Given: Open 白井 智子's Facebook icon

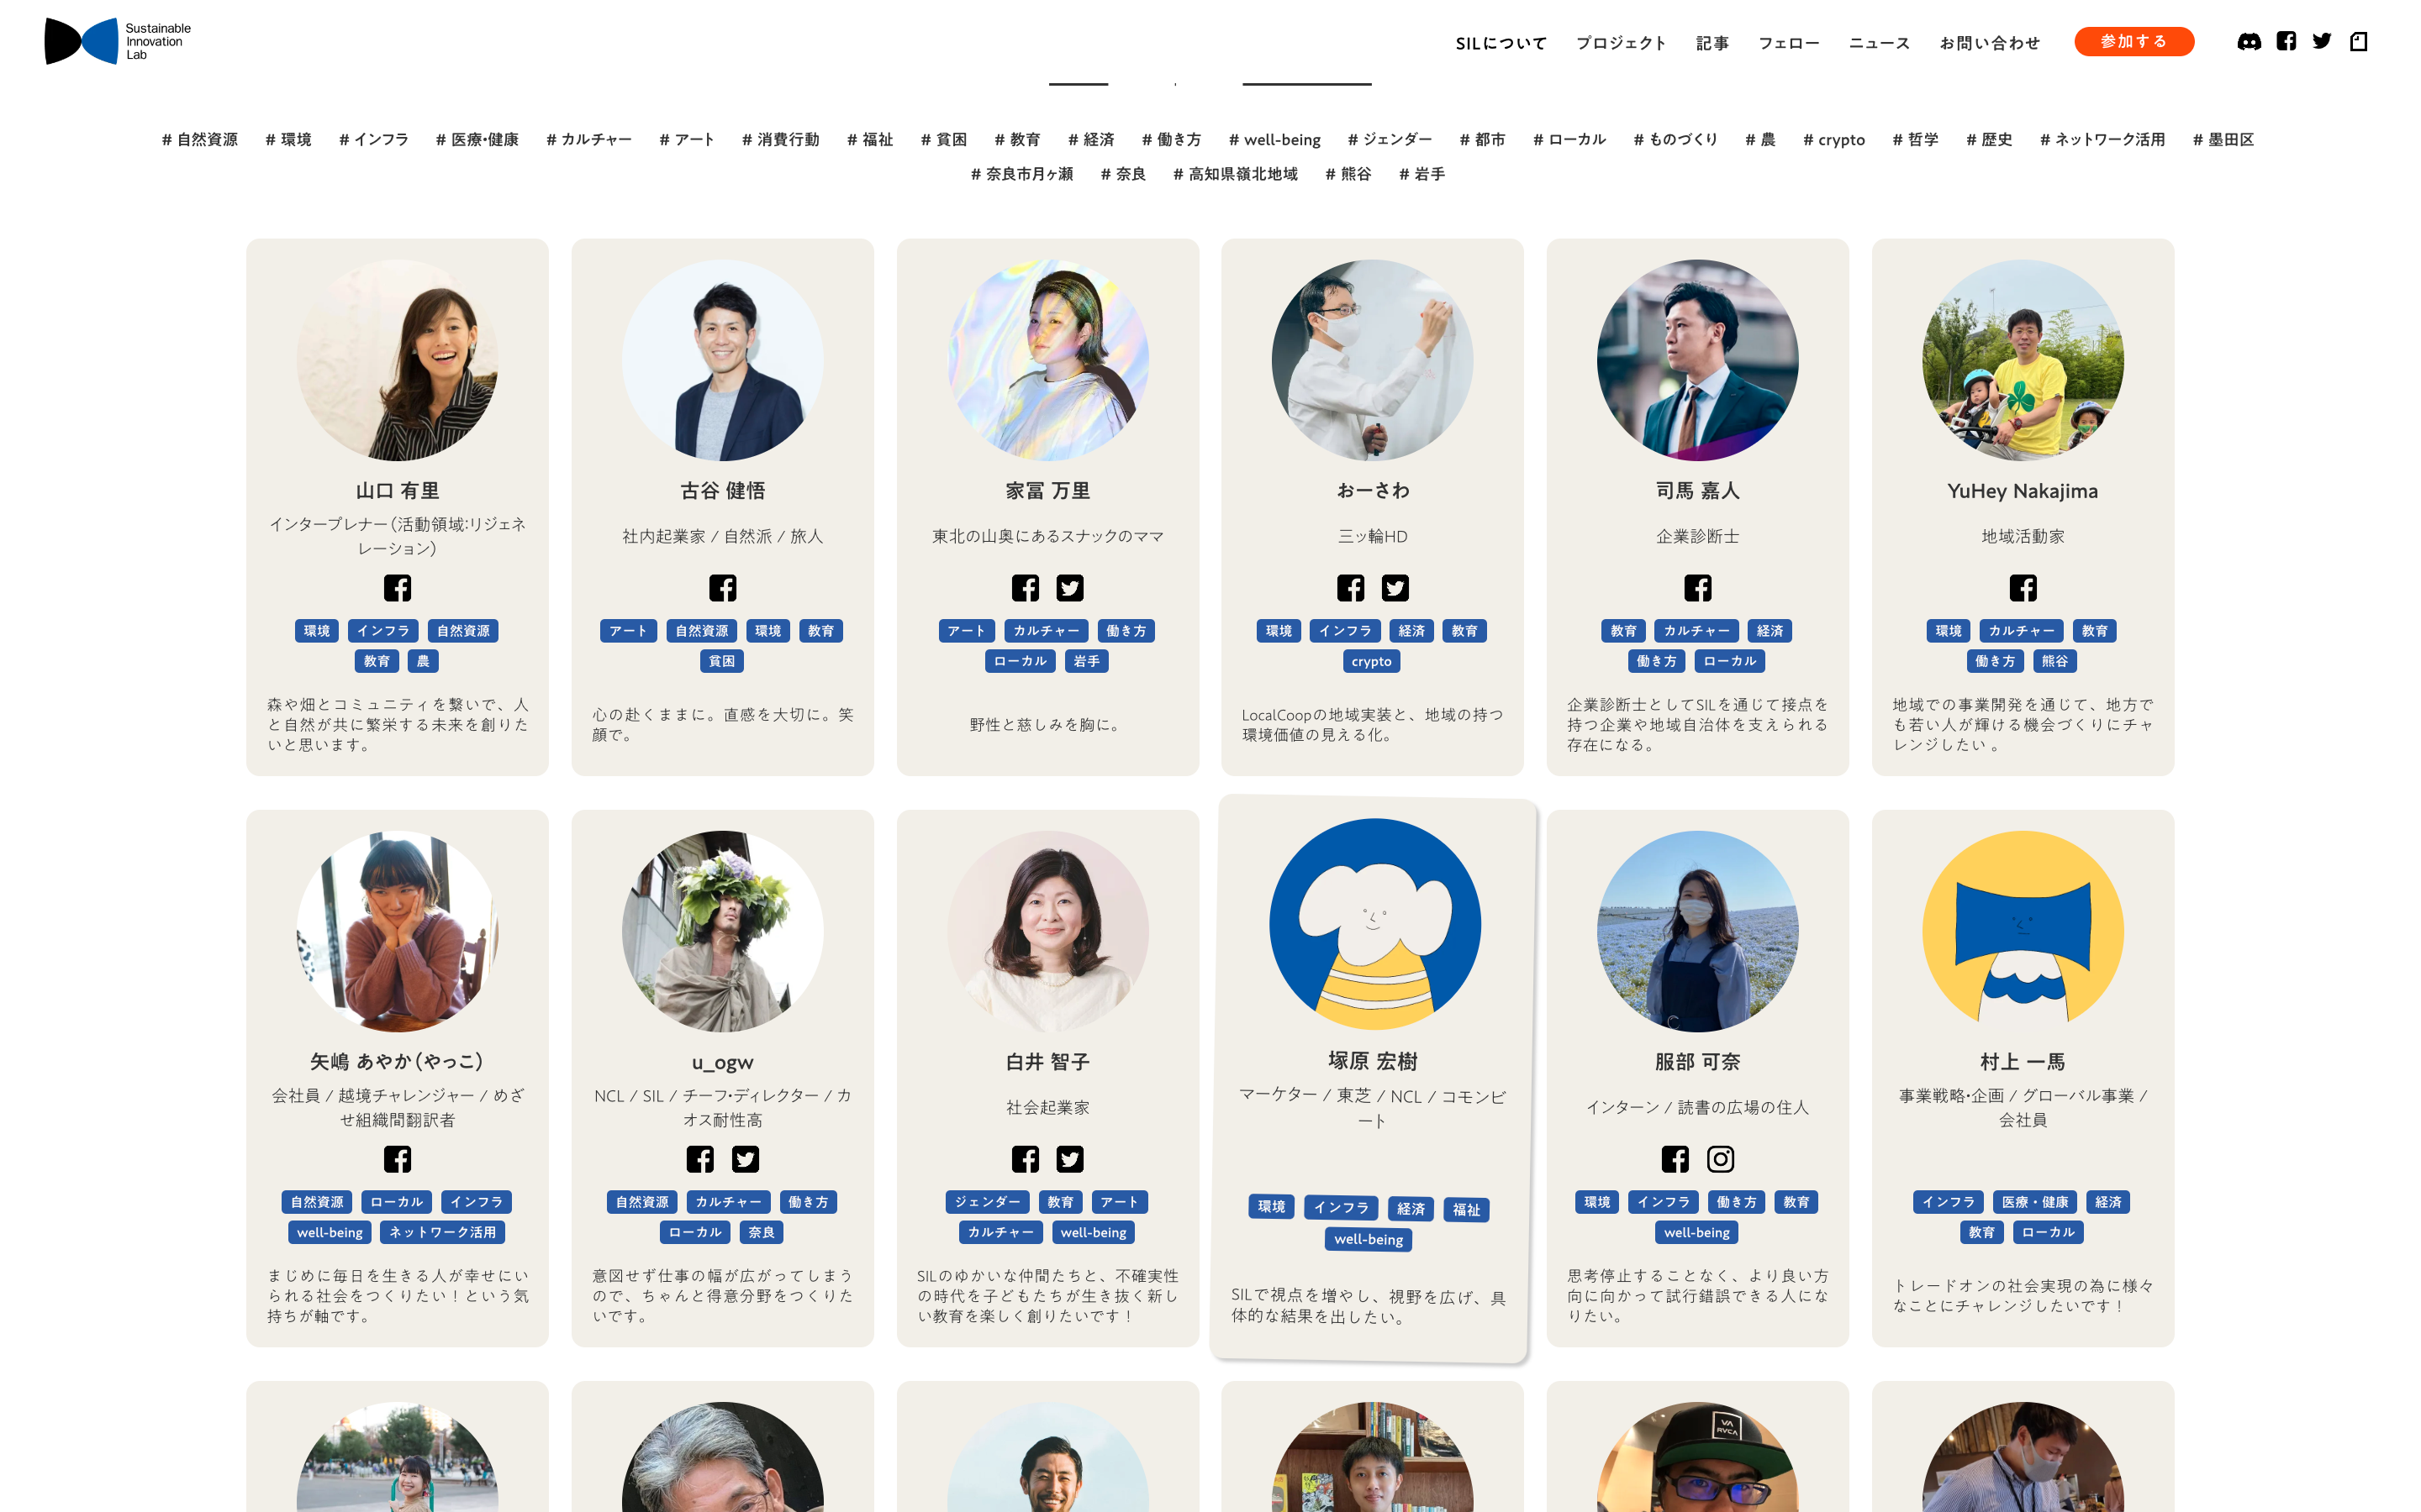Looking at the screenshot, I should tap(1026, 1159).
